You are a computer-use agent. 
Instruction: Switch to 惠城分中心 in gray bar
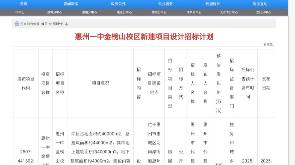coord(55,12)
